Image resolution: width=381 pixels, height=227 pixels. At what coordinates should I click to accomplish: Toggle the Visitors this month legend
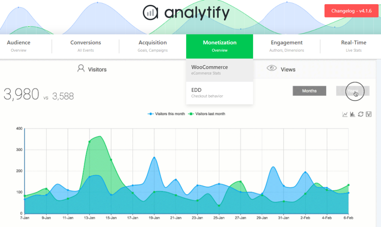point(166,114)
